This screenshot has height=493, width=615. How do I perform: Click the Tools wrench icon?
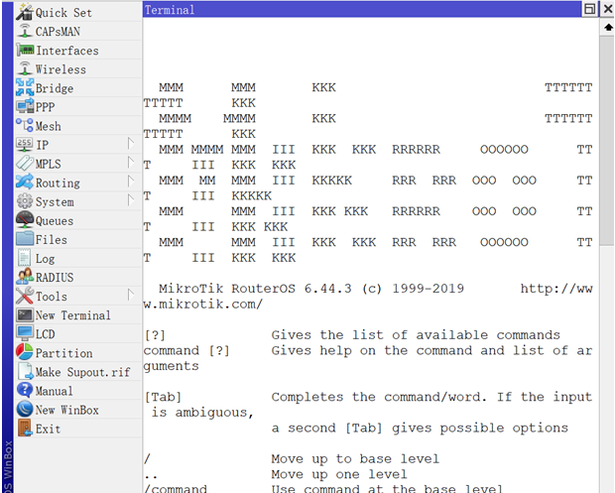pos(25,296)
